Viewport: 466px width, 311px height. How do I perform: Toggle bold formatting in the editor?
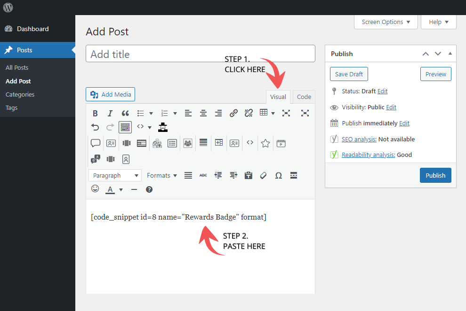click(x=95, y=113)
